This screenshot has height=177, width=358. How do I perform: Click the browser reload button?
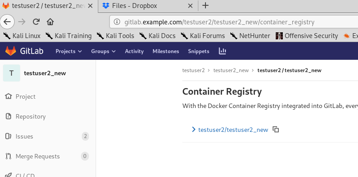(36, 22)
